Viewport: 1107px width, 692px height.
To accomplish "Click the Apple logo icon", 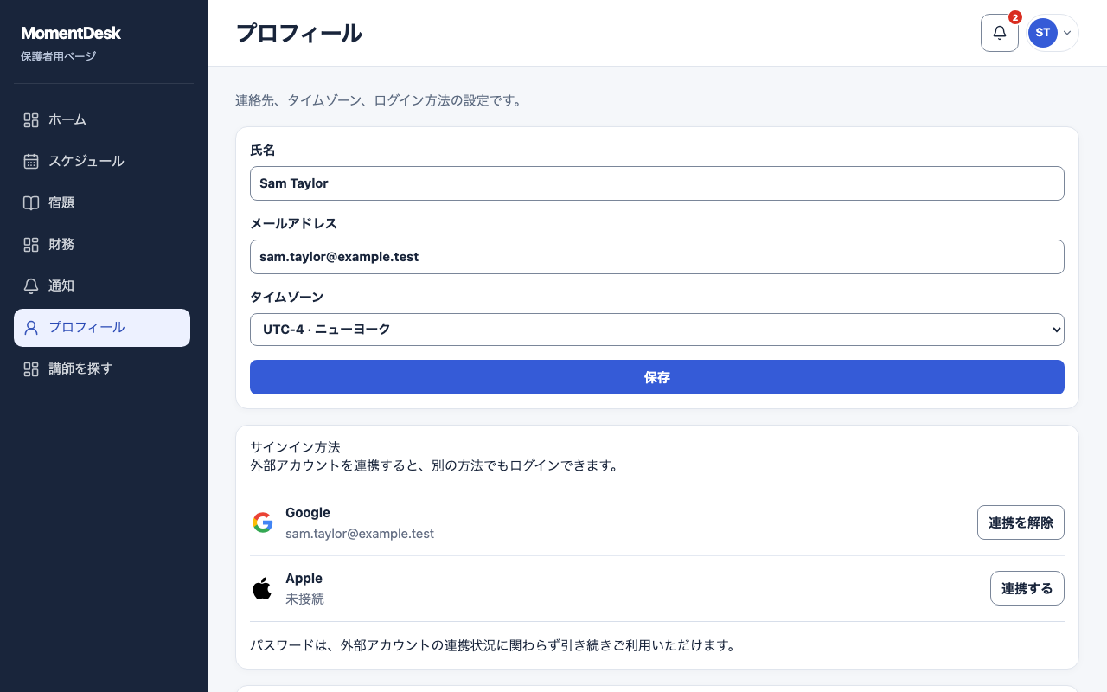I will (262, 588).
